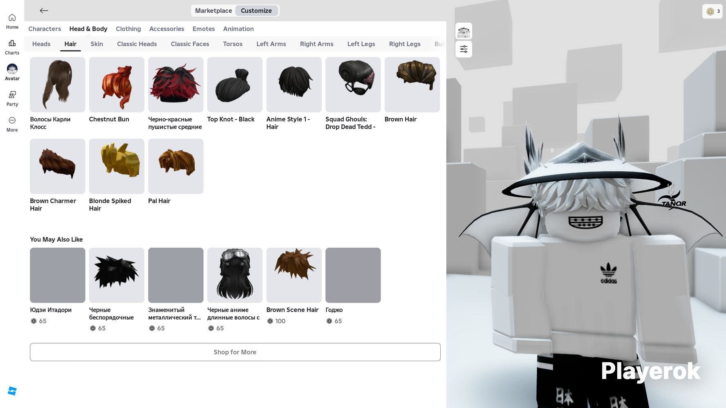Open the Characters tab
726x408 pixels.
(x=45, y=29)
